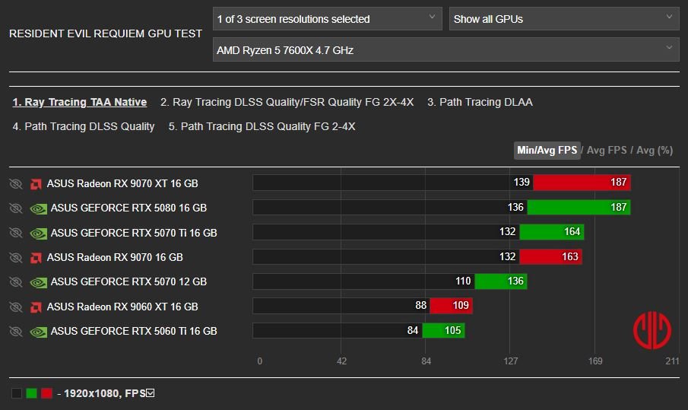Open the Show all GPUs dropdown
This screenshot has height=410, width=688.
coord(564,19)
